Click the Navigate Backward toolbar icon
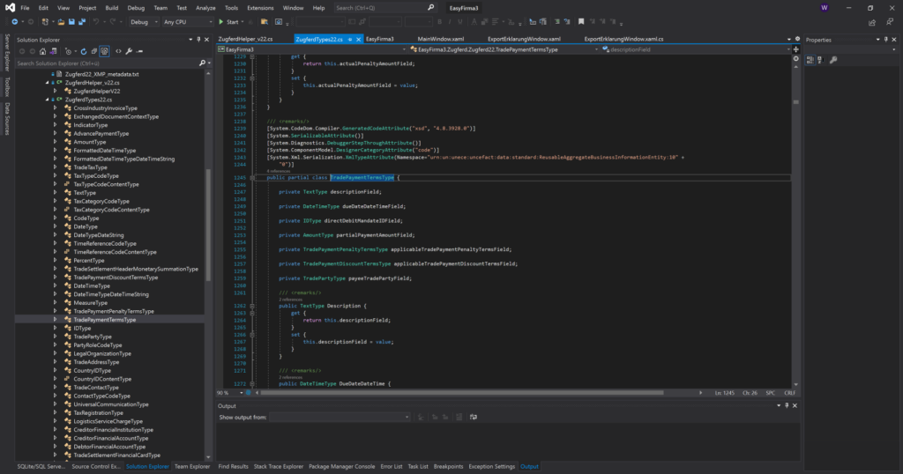This screenshot has height=474, width=903. 14,22
